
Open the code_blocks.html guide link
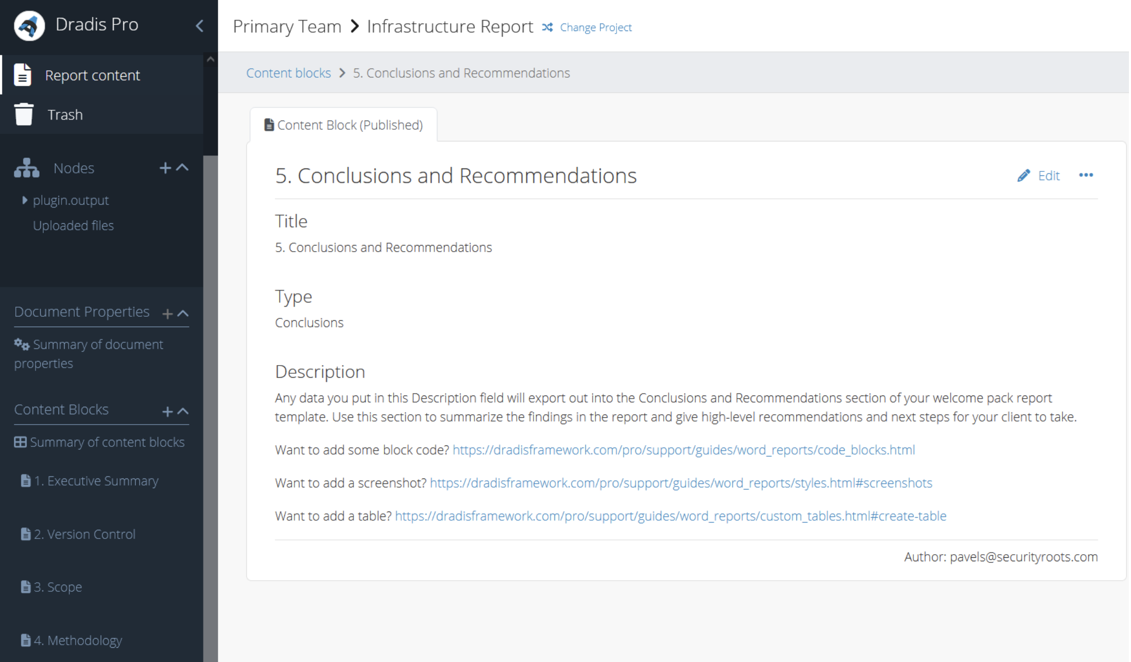point(683,450)
